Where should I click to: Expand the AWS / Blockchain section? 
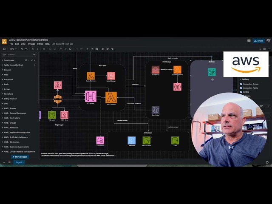[11, 142]
